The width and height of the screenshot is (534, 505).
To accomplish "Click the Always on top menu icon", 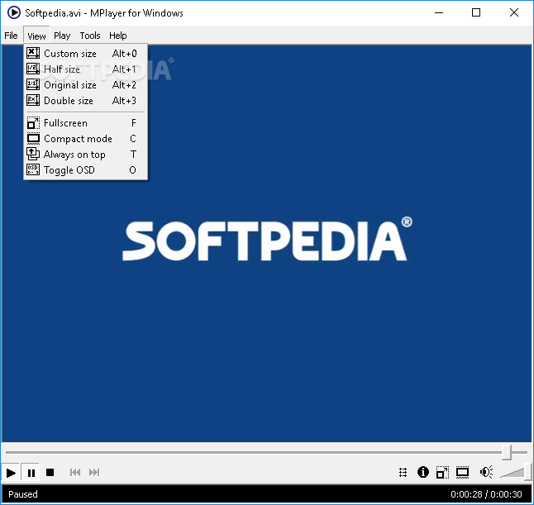I will 33,154.
